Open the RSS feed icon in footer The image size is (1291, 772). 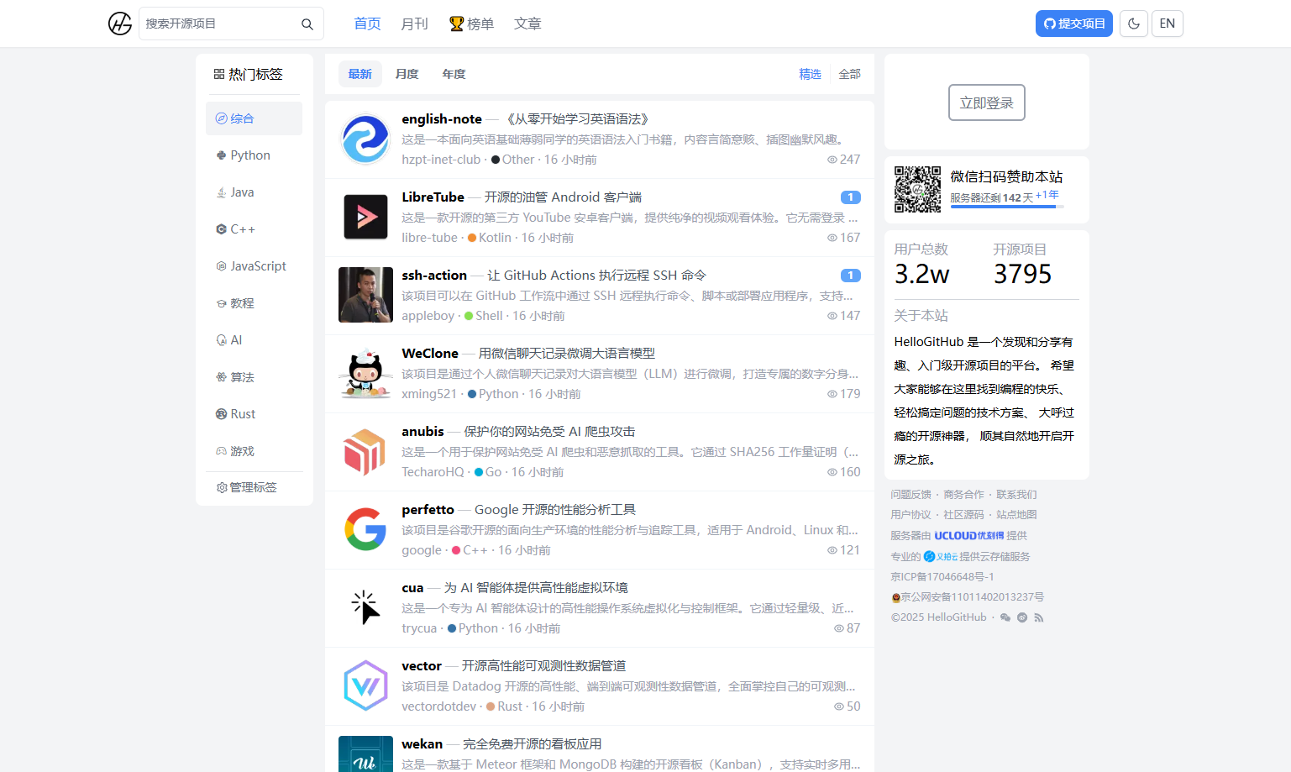click(1039, 617)
